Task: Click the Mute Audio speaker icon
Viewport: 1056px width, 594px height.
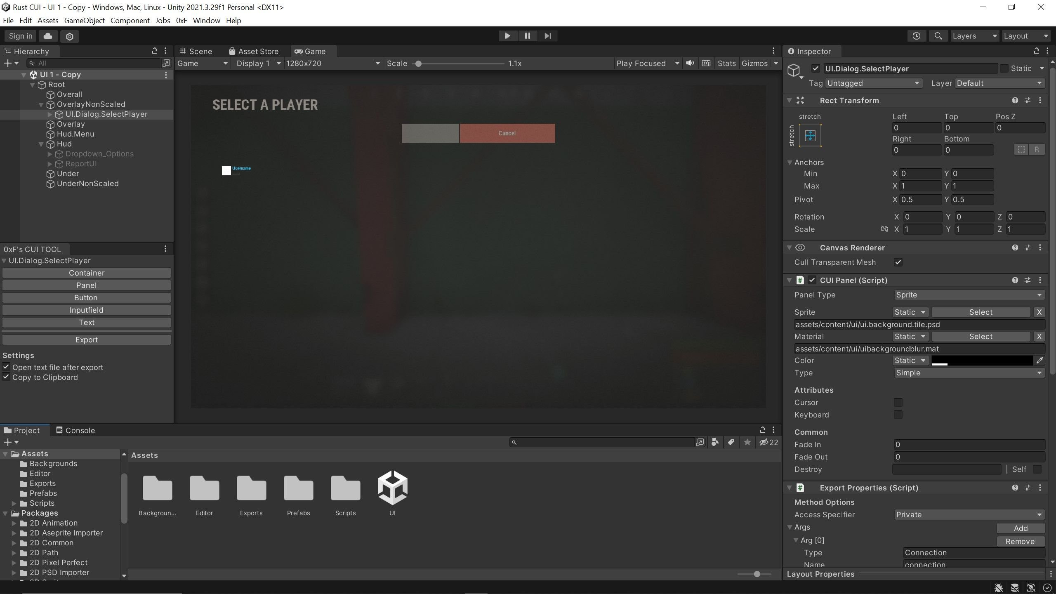Action: pyautogui.click(x=690, y=63)
